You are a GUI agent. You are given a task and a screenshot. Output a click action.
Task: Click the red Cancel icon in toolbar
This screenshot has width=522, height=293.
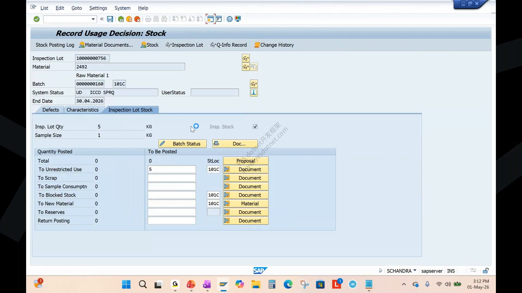point(137,19)
